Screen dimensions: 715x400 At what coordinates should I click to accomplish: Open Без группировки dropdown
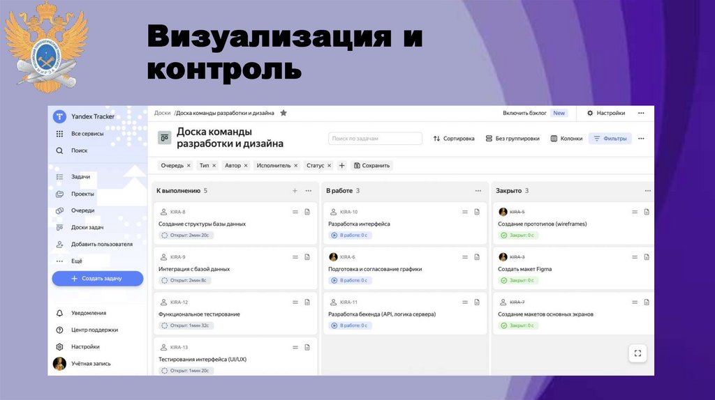pyautogui.click(x=513, y=139)
